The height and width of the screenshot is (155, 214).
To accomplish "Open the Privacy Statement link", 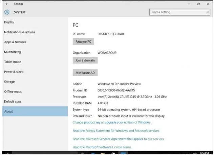I will point(116,131).
